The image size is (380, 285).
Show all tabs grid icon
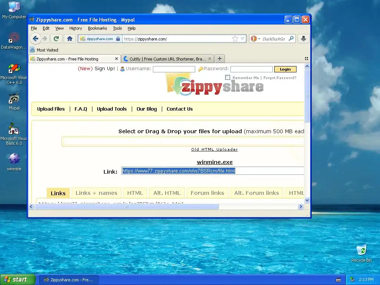pyautogui.click(x=306, y=59)
